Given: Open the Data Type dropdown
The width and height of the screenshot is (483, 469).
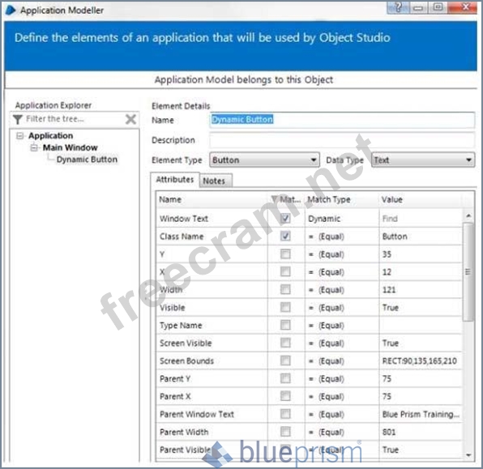Looking at the screenshot, I should (x=423, y=160).
